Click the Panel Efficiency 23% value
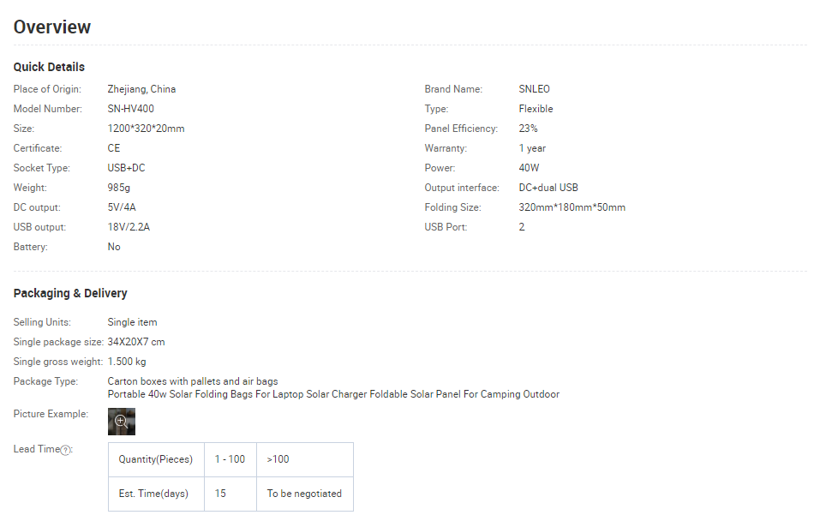This screenshot has height=527, width=820. tap(528, 129)
